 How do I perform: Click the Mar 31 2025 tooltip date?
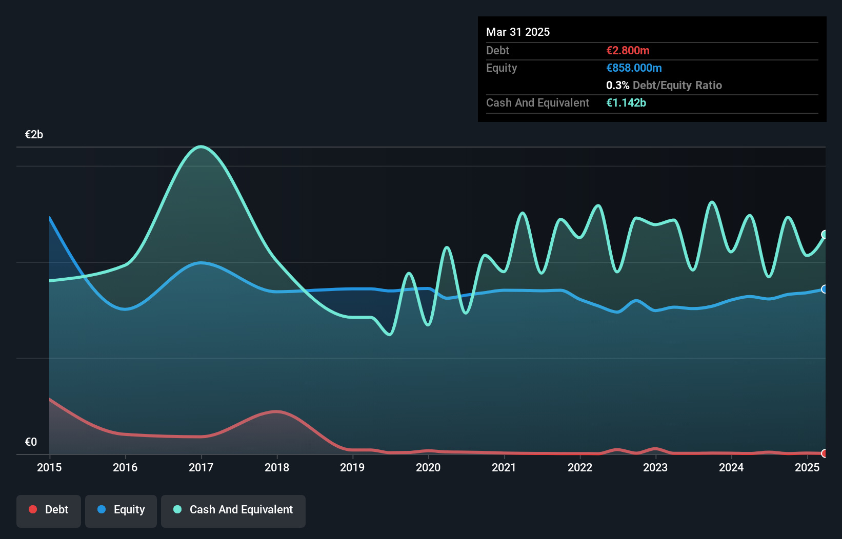pos(518,32)
